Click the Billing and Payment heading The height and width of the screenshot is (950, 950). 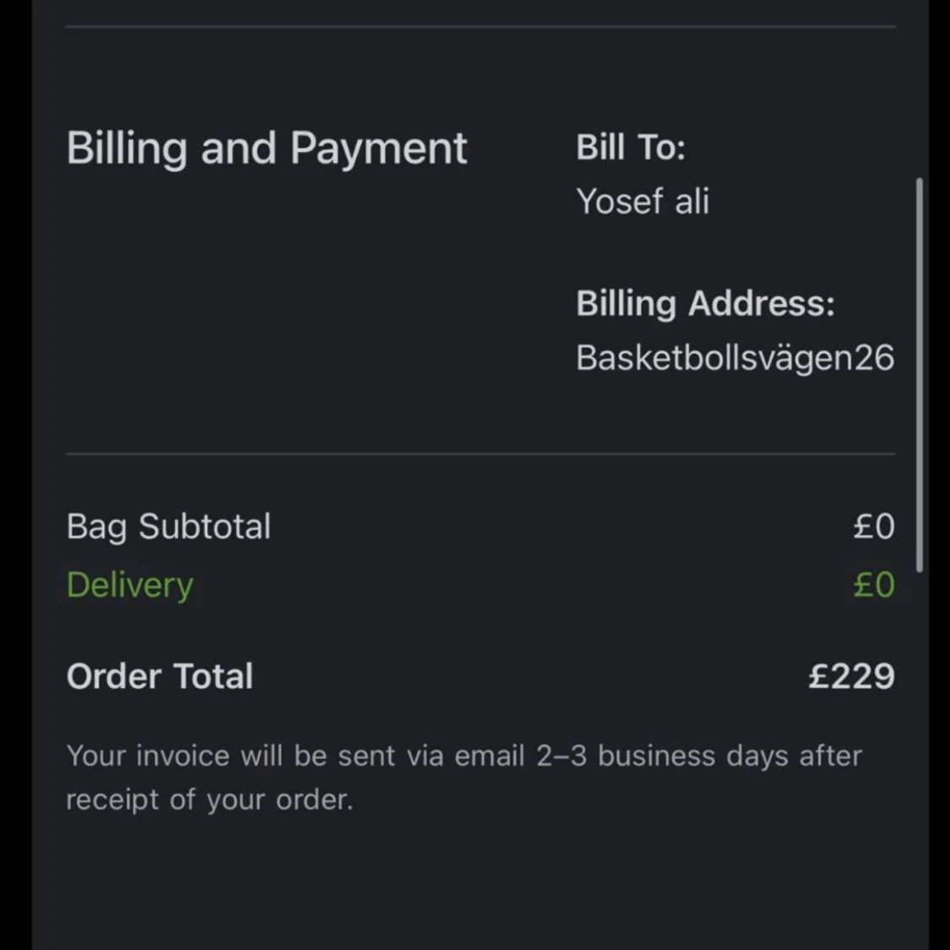coord(266,149)
